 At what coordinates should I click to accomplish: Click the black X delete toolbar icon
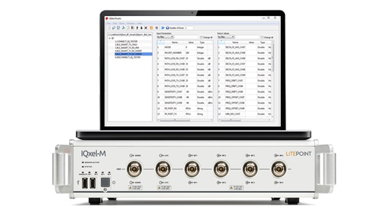tap(146, 28)
